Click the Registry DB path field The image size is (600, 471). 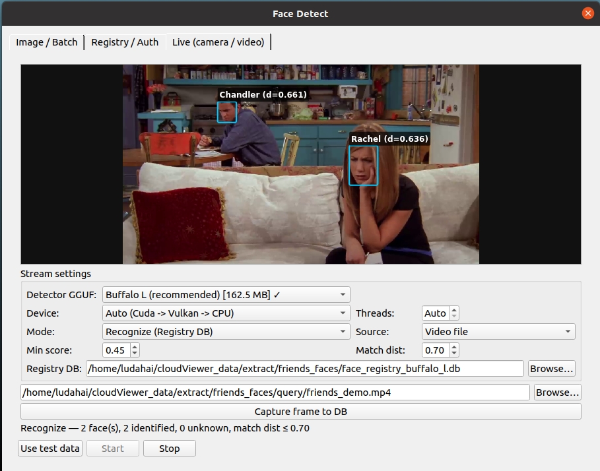click(304, 369)
